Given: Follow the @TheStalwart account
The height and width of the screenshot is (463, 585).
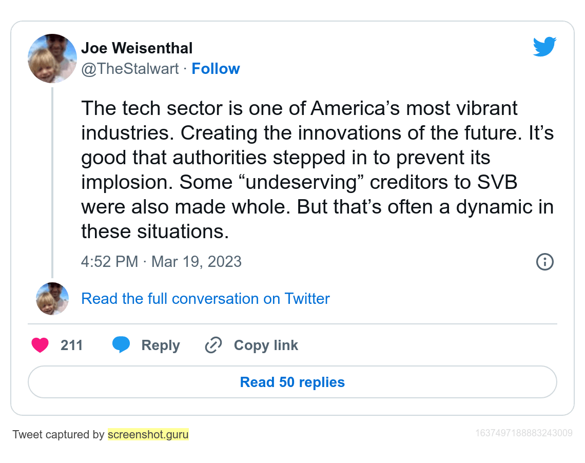Looking at the screenshot, I should coord(216,69).
